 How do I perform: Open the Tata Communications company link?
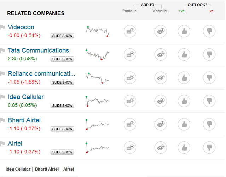[38, 50]
